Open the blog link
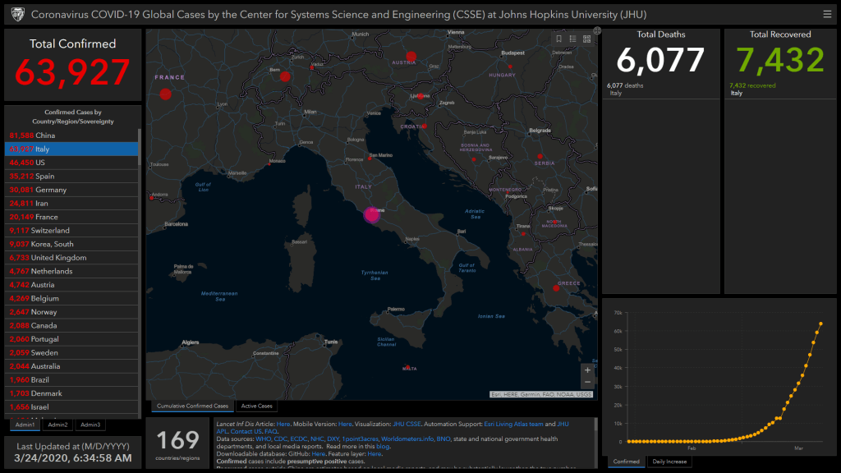The image size is (841, 473). [383, 446]
